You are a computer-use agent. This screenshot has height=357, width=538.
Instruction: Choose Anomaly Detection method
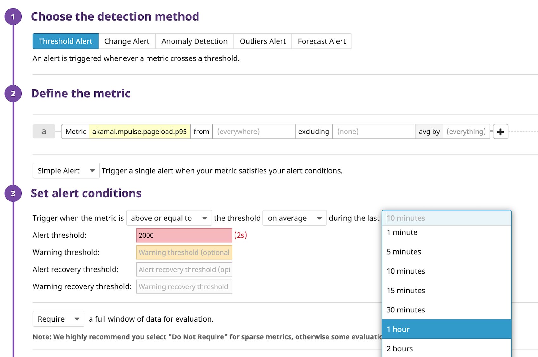click(194, 41)
